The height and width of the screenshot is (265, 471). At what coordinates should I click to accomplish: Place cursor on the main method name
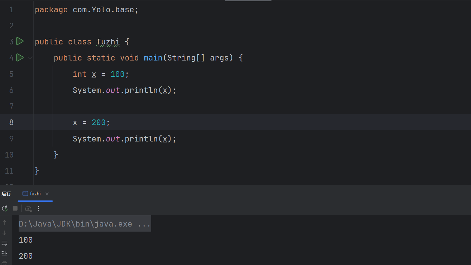pos(153,58)
